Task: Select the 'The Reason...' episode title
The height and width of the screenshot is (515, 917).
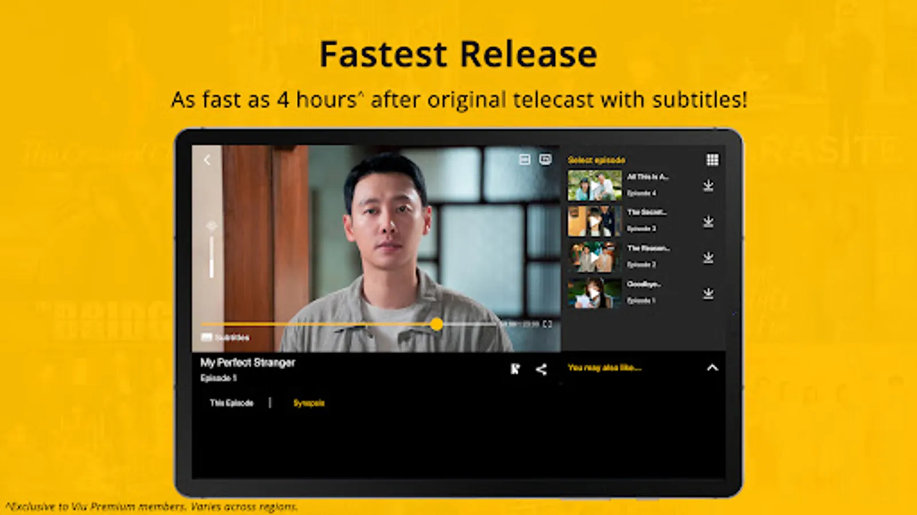Action: tap(648, 248)
